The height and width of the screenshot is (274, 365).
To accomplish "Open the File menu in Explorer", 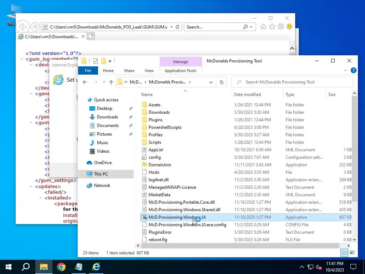I will point(88,71).
